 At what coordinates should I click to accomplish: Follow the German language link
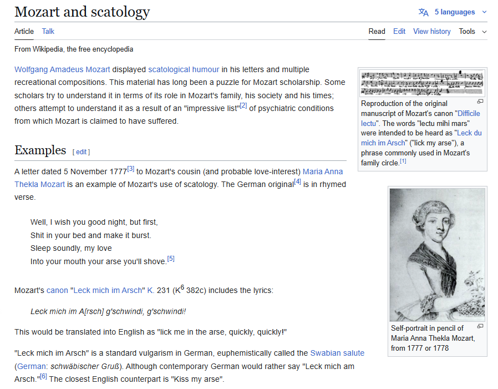32,366
